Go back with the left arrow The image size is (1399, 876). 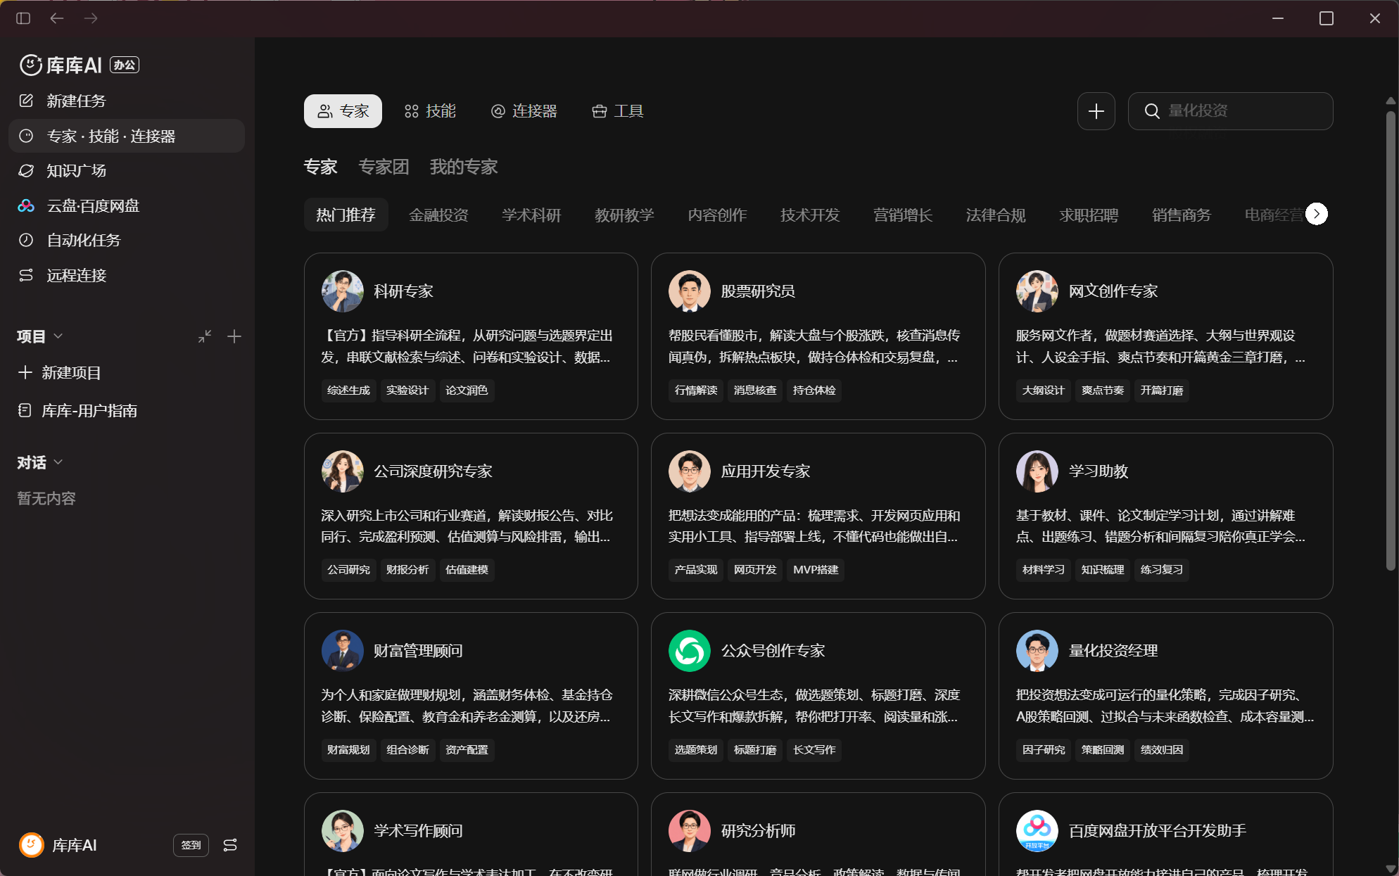pyautogui.click(x=57, y=18)
